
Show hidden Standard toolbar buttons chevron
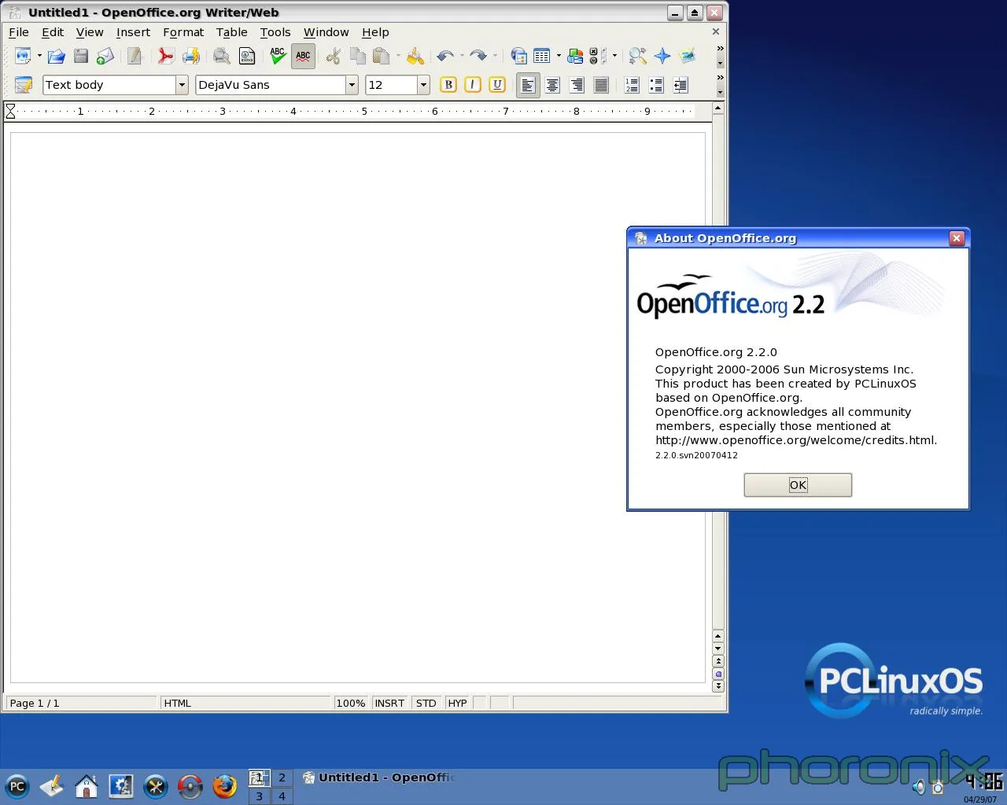pos(720,49)
